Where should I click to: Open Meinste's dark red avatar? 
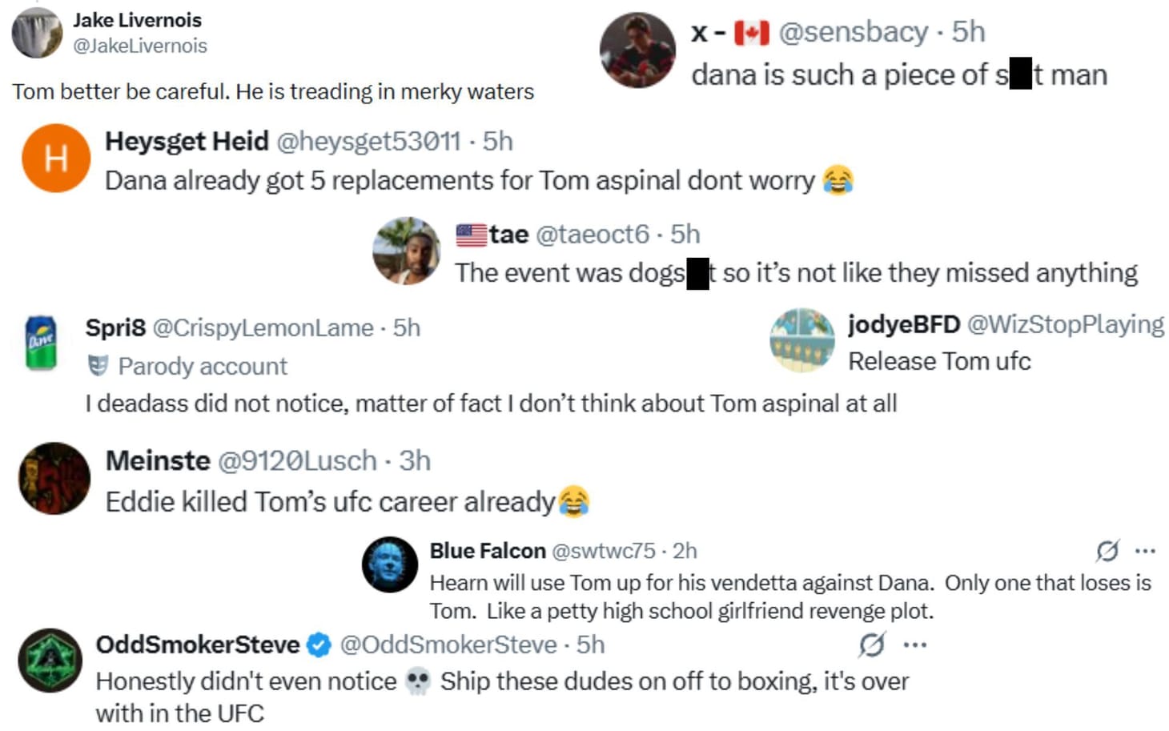point(54,478)
